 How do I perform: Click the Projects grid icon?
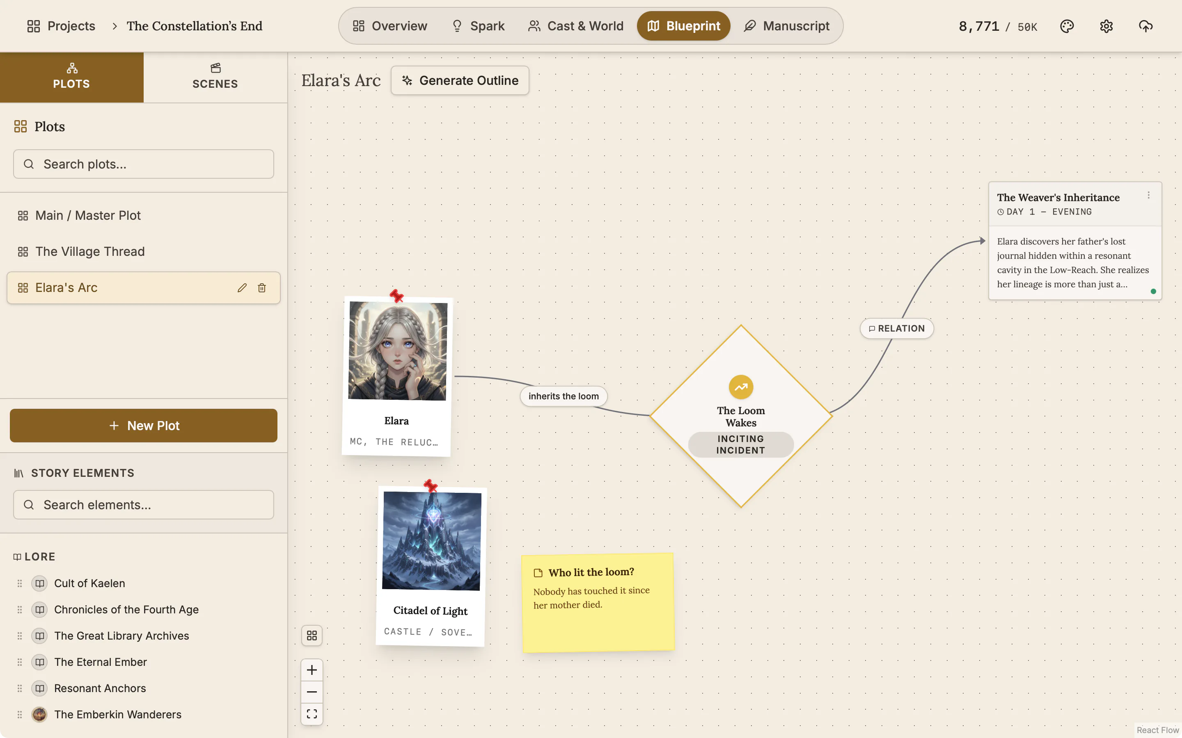(x=33, y=26)
